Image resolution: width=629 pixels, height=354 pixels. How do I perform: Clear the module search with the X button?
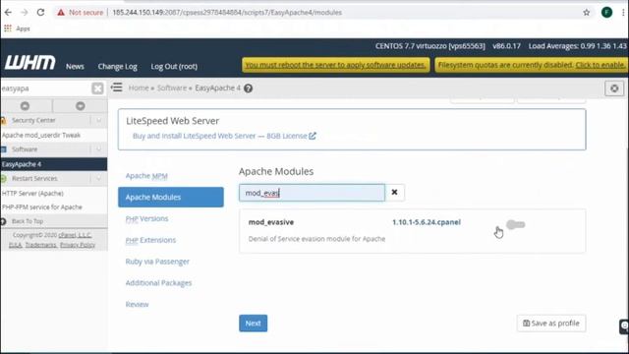pos(395,193)
